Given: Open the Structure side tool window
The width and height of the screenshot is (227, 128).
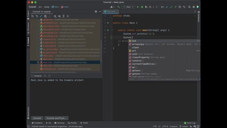Looking at the screenshot, I should click(x=28, y=28).
